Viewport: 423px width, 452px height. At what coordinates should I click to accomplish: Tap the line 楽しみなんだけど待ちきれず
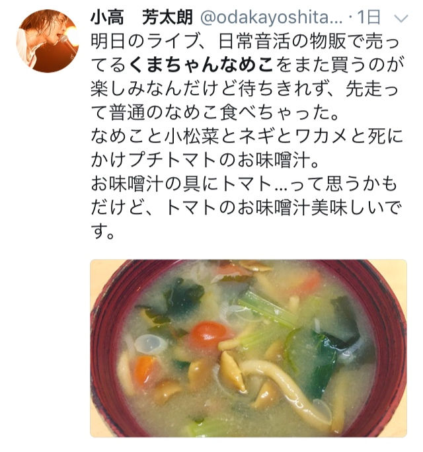[245, 89]
